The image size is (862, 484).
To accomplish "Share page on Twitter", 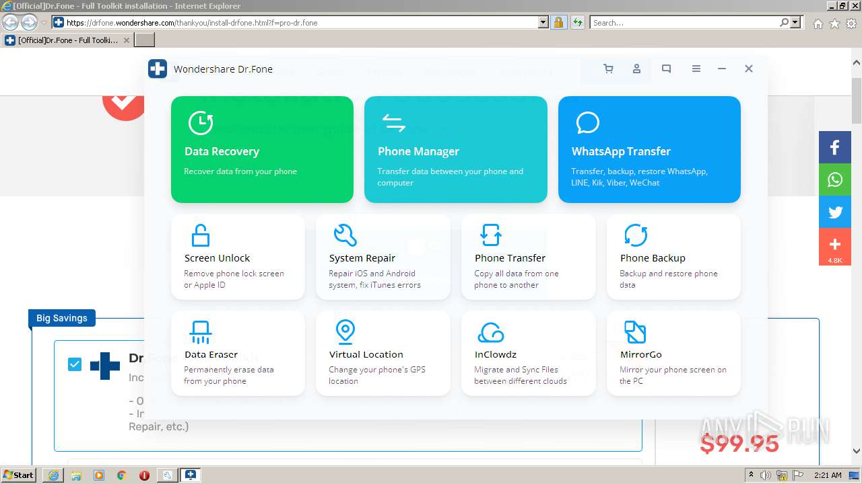I will point(835,212).
